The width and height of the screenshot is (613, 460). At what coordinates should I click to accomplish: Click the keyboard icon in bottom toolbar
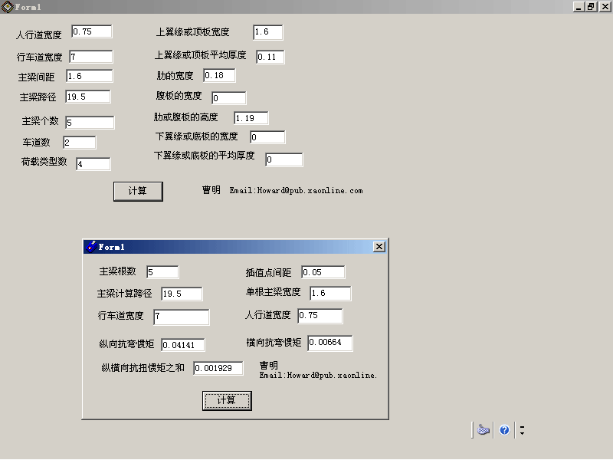pos(484,430)
